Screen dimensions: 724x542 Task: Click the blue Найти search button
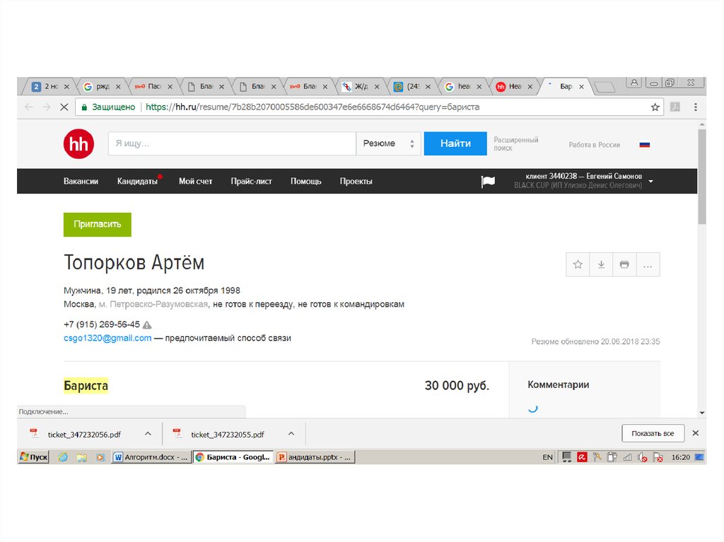coord(455,143)
